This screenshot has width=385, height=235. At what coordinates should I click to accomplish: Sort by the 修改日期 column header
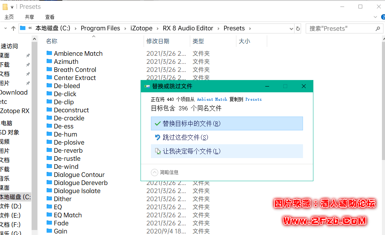tap(157, 41)
